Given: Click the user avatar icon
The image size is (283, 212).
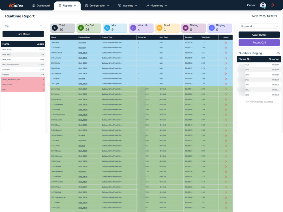Looking at the screenshot, I should [263, 5].
